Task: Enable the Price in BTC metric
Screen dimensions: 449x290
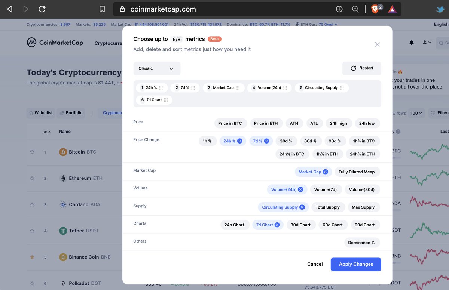Action: (x=230, y=123)
